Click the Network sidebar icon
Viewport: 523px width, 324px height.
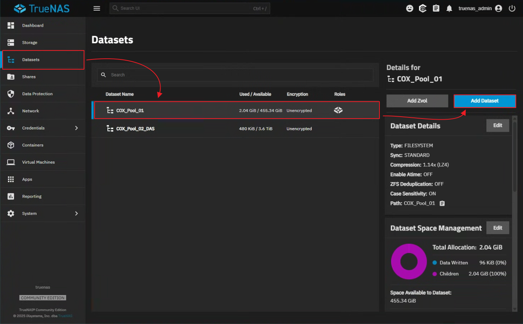(11, 111)
